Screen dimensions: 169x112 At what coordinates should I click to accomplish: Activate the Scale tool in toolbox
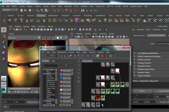(4, 59)
